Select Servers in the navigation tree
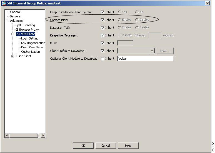The height and width of the screenshot is (153, 215). (15, 16)
